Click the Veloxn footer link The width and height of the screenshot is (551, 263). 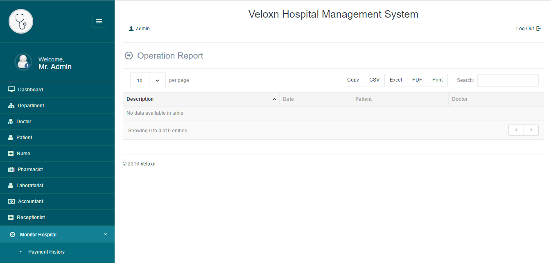(x=148, y=164)
